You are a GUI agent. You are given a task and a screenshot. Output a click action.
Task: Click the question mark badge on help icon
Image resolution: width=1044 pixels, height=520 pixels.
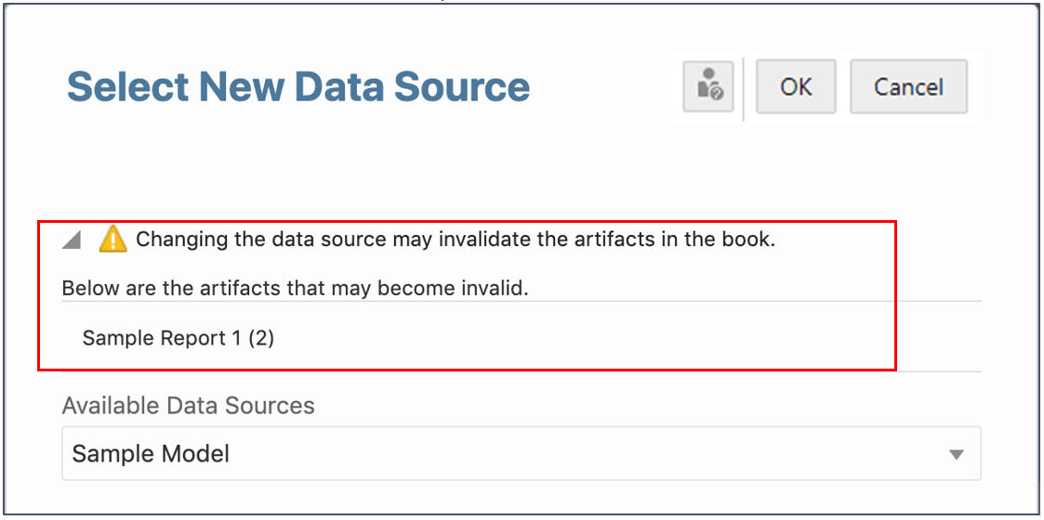(716, 94)
